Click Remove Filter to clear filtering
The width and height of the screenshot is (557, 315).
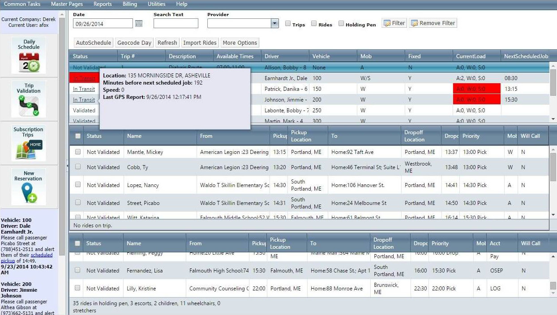click(x=433, y=23)
